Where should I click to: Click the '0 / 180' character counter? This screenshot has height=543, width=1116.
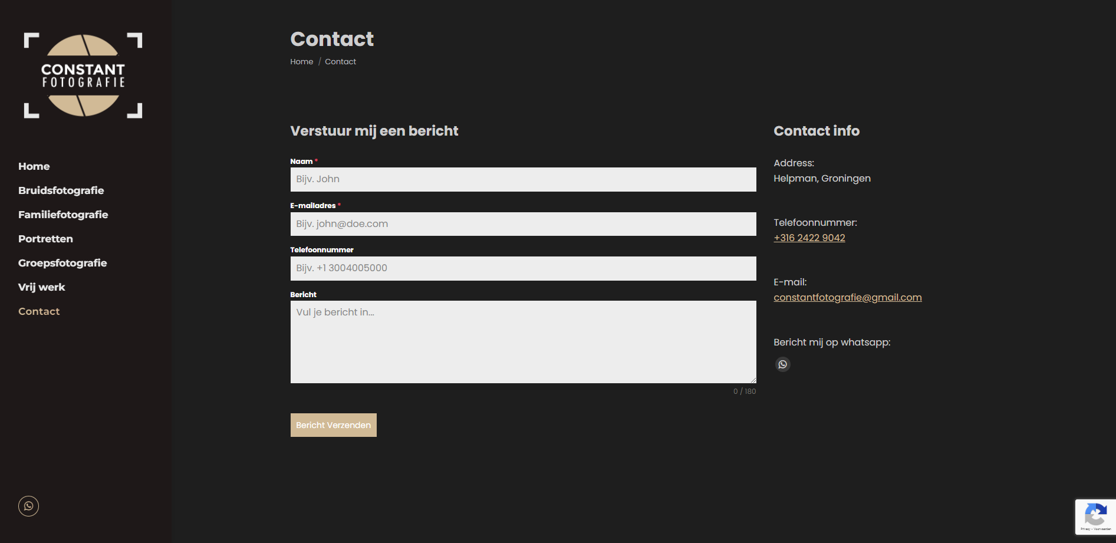point(745,391)
